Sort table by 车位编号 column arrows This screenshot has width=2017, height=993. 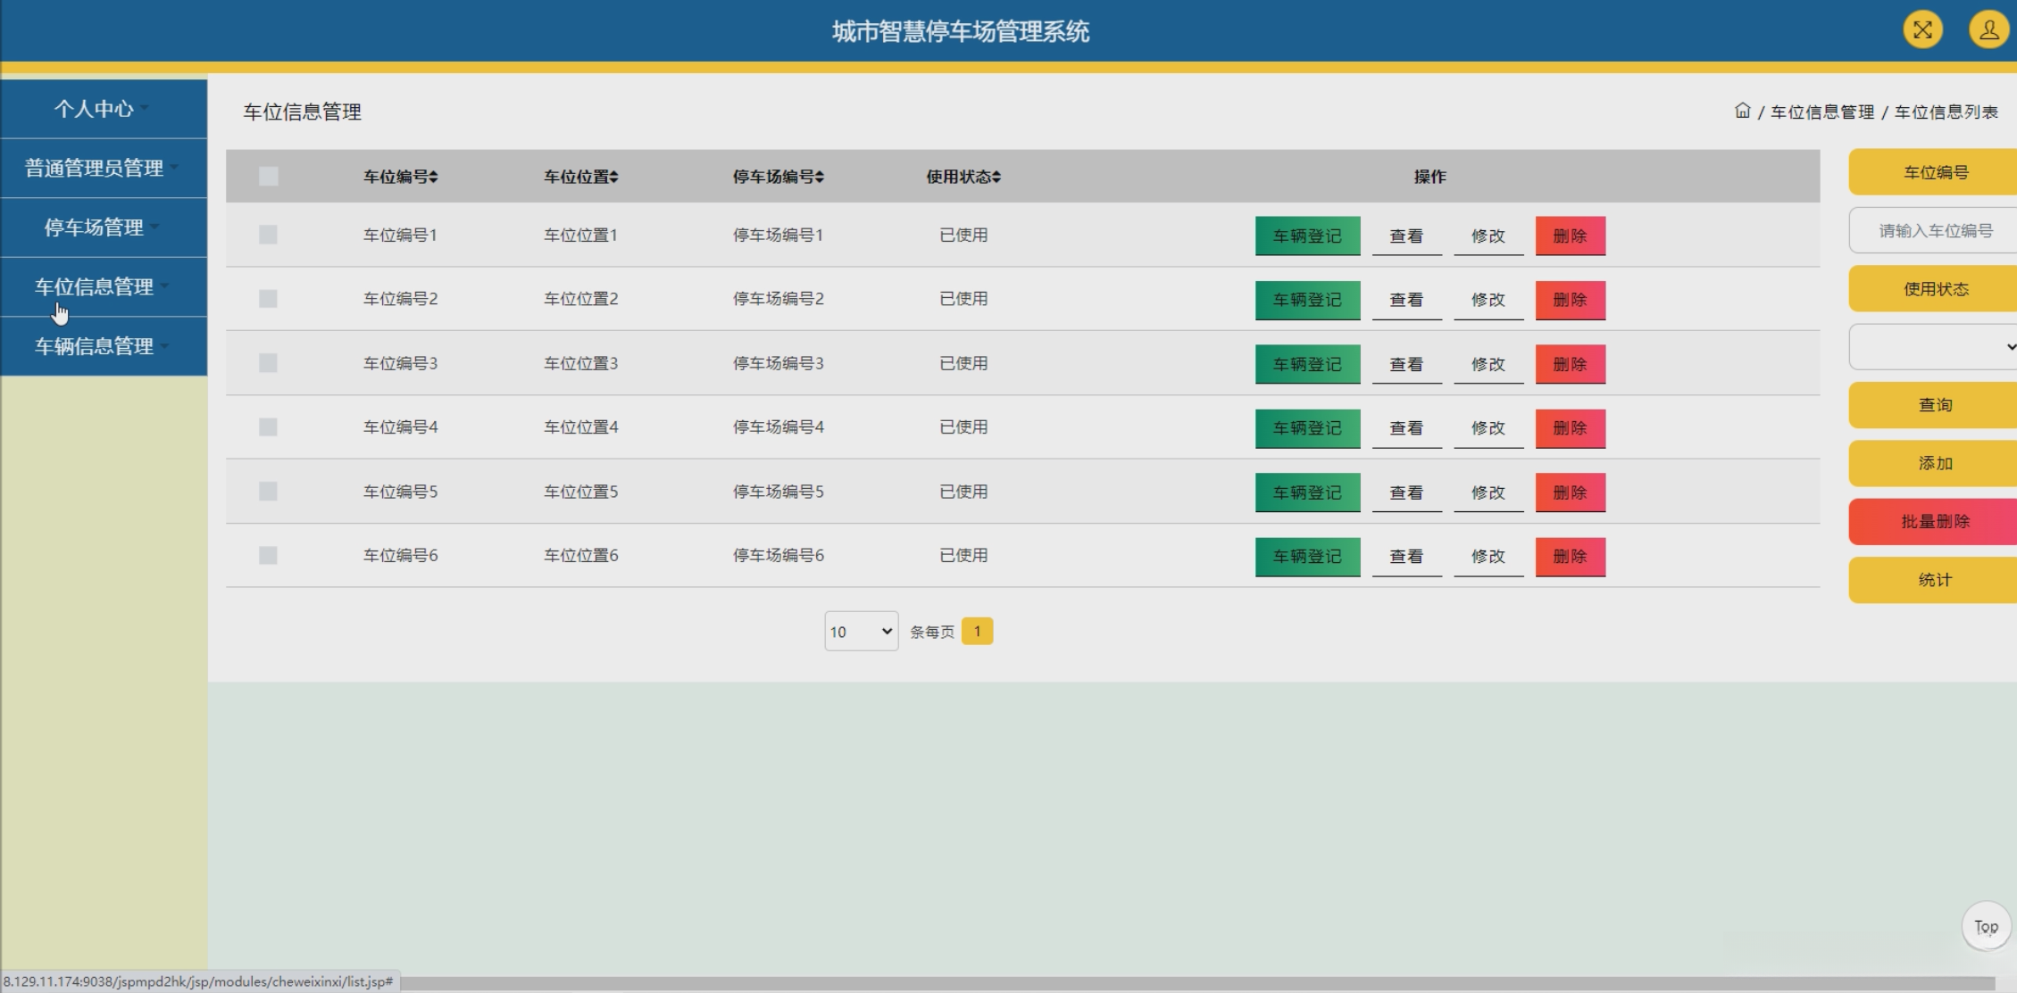[433, 177]
